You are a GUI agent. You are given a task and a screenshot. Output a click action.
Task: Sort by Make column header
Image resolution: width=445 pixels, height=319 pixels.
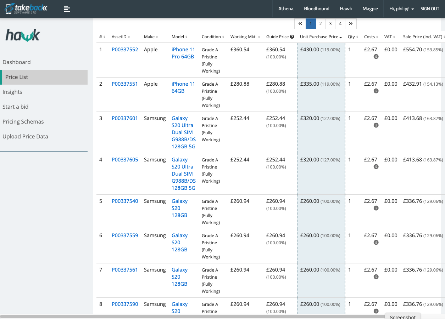click(x=151, y=37)
